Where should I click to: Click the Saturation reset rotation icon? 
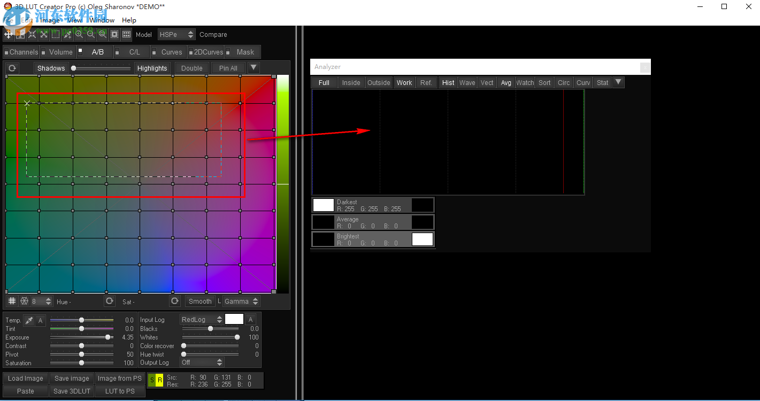(x=175, y=301)
